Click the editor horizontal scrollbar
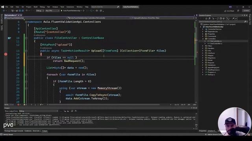Viewport: 252px width, 141px height. click(104, 105)
